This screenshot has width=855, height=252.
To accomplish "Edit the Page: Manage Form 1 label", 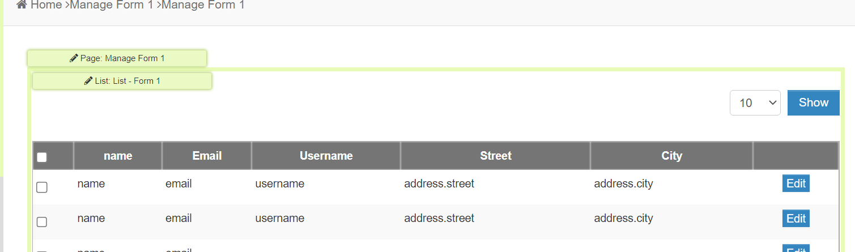I will click(122, 58).
